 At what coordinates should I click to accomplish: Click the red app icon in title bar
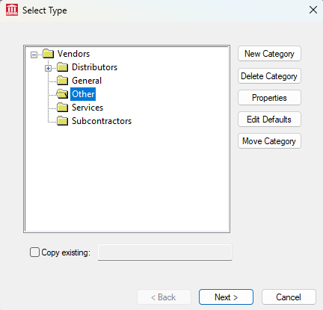click(x=12, y=10)
